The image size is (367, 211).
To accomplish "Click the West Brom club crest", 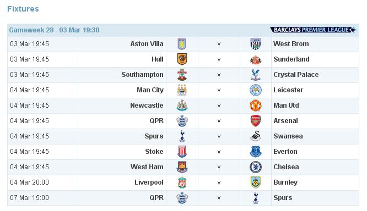I will pos(255,44).
